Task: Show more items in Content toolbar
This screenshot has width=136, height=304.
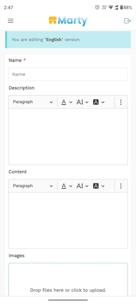Action: pos(121,186)
